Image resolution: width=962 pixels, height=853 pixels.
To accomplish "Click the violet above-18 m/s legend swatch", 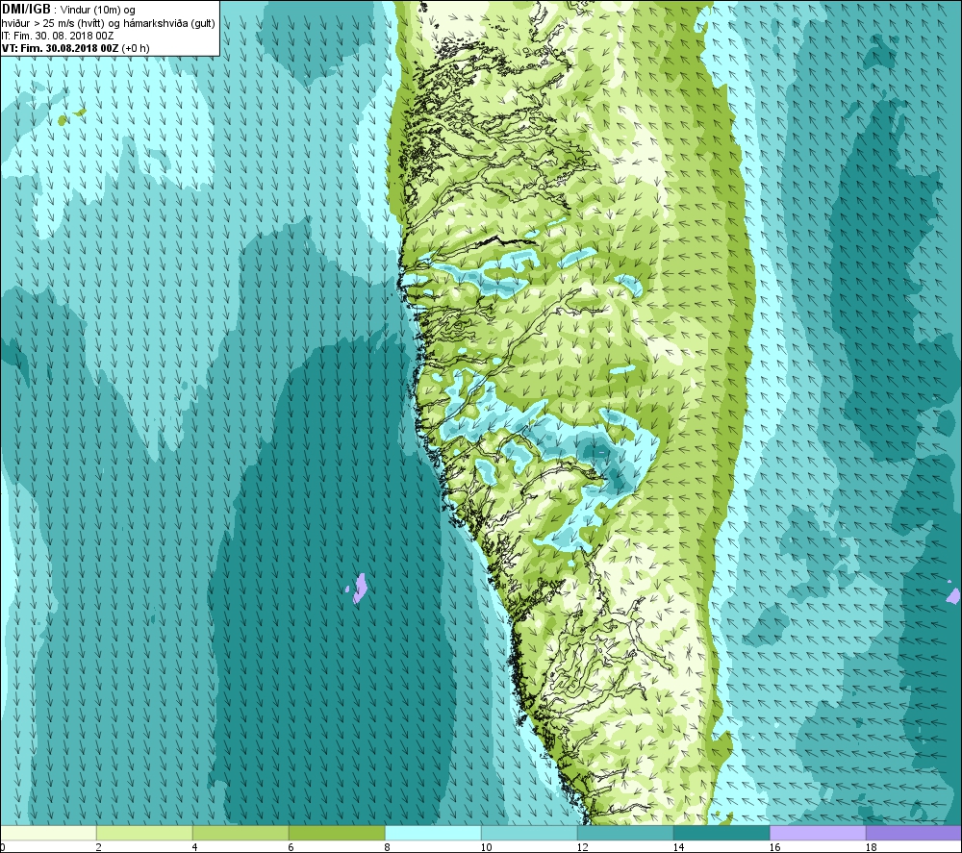I will coord(914,833).
